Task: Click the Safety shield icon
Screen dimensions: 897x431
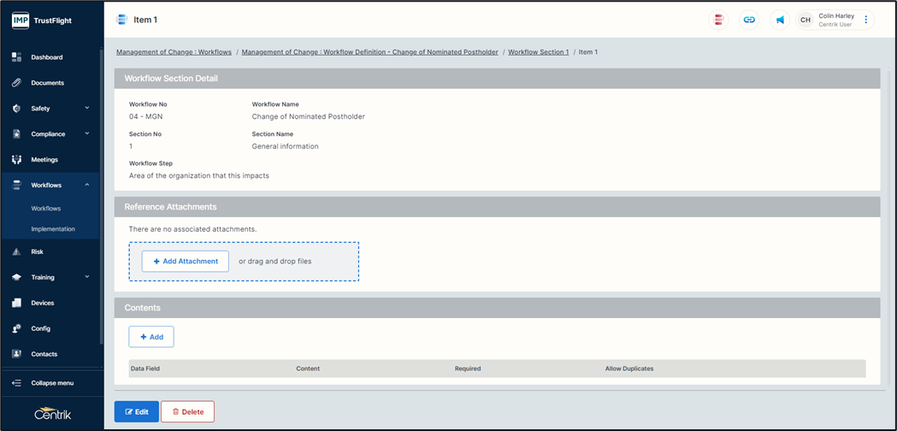Action: coord(16,109)
